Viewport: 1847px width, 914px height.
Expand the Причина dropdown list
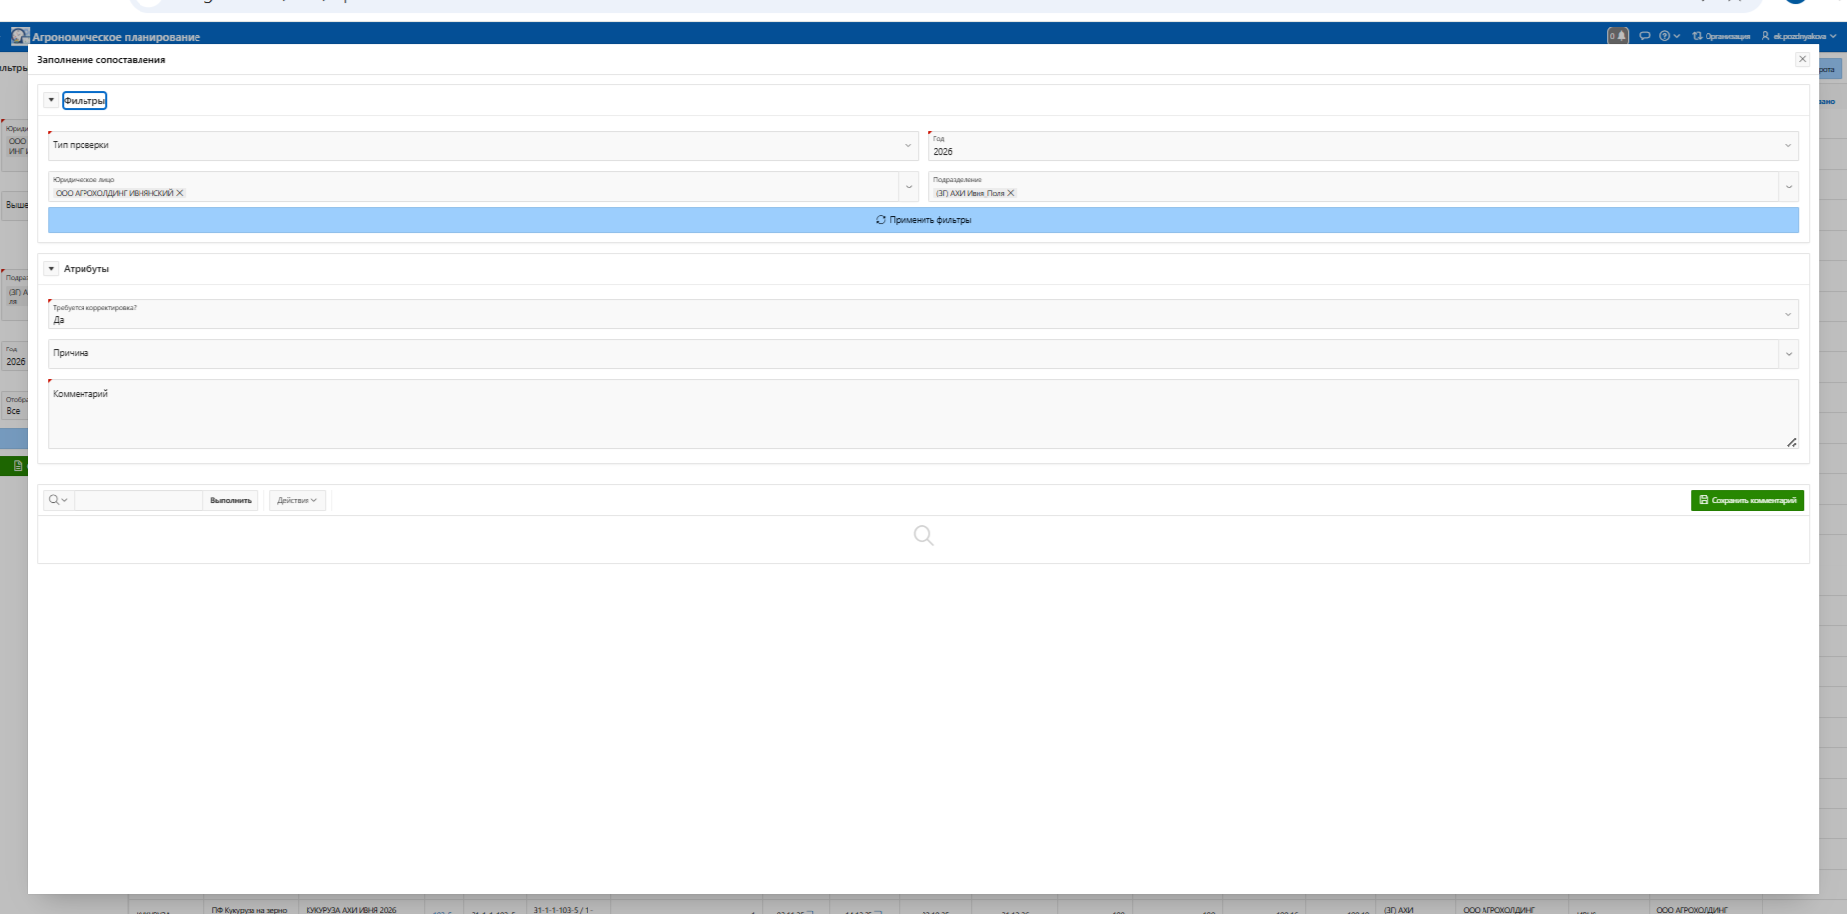[x=1788, y=354]
